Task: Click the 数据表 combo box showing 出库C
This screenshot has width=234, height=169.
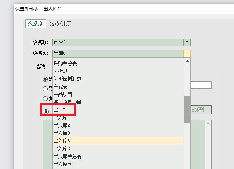Action: [117, 53]
